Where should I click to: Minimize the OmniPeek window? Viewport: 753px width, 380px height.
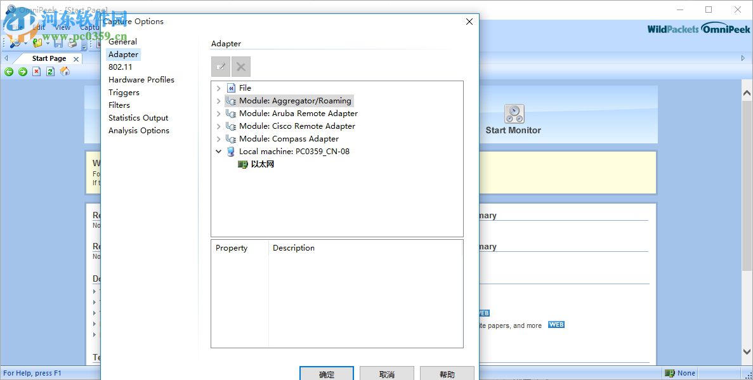tap(680, 10)
